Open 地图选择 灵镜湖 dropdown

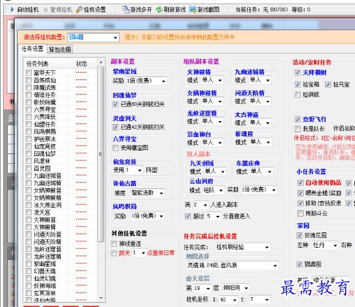[x=233, y=265]
